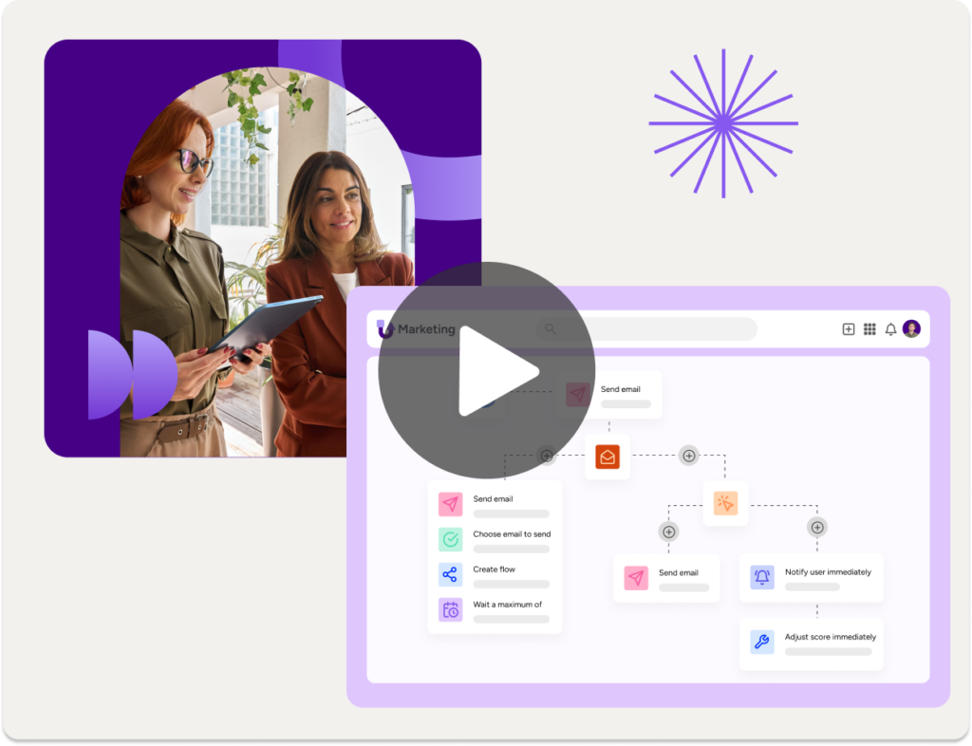972x746 pixels.
Task: Open the apps grid menu
Action: [869, 329]
